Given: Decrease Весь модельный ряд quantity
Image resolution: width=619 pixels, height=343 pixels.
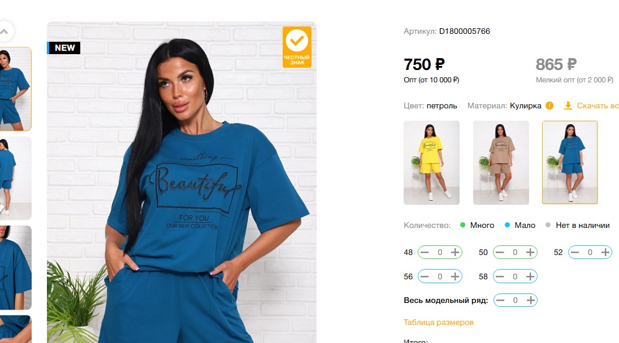Looking at the screenshot, I should click(500, 301).
